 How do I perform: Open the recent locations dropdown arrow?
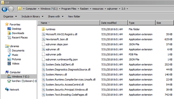click(15, 9)
